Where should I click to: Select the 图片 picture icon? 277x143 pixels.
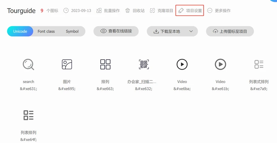coord(67,64)
